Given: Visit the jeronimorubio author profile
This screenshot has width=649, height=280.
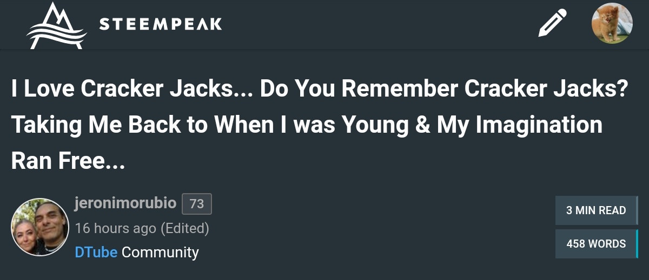Looking at the screenshot, I should pyautogui.click(x=125, y=203).
